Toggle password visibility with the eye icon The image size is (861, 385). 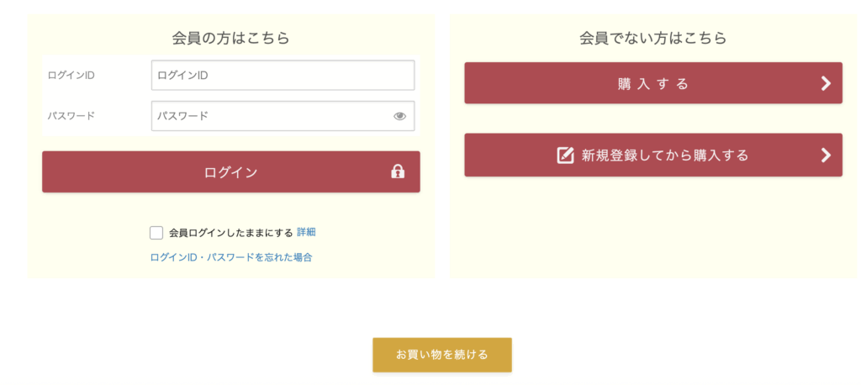coord(399,116)
